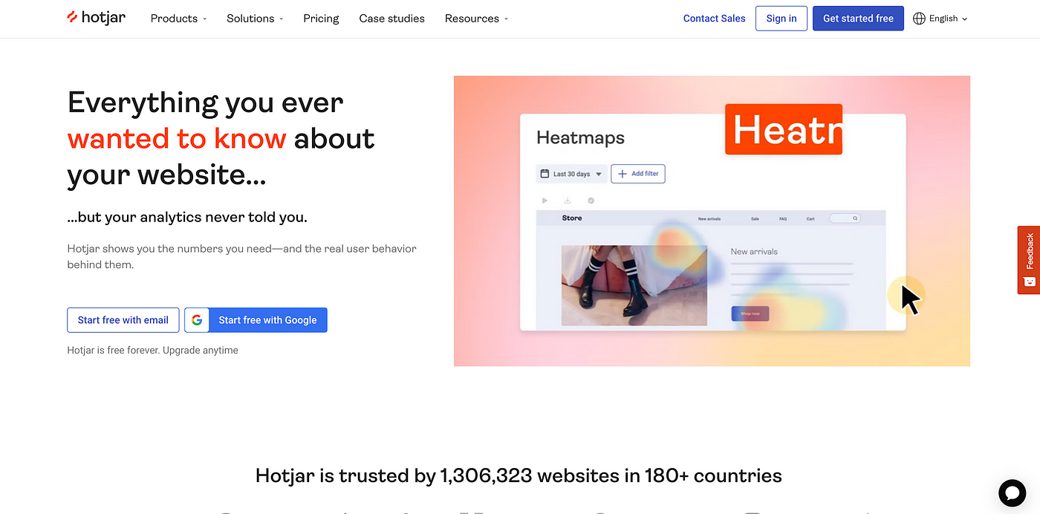Click Shop now in demo store
Viewport: 1040px width, 514px height.
tap(750, 313)
